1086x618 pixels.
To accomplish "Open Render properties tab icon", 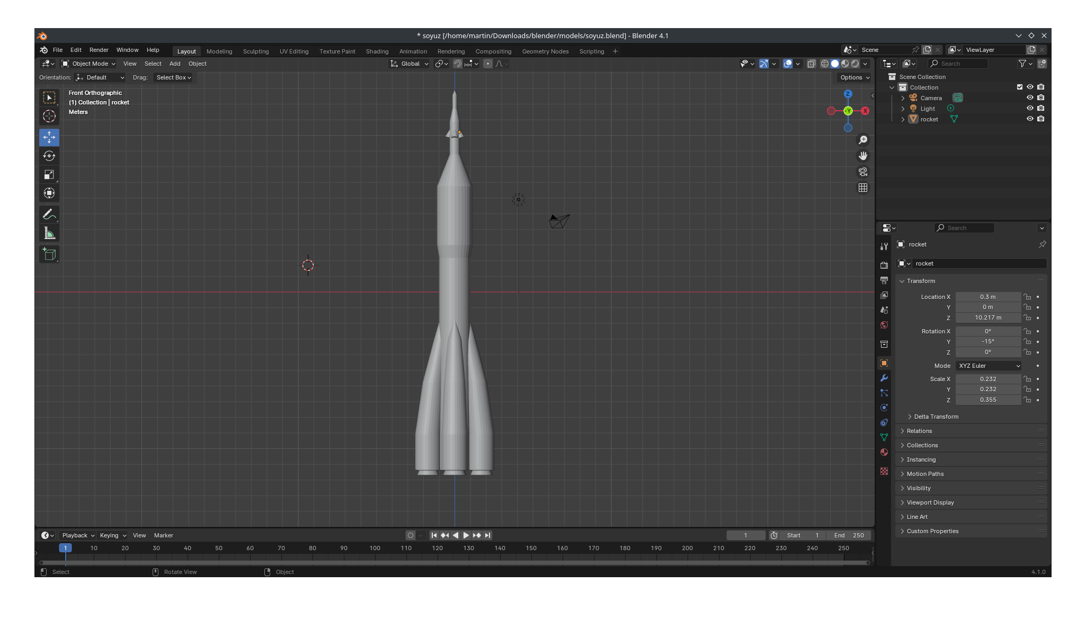I will [884, 265].
